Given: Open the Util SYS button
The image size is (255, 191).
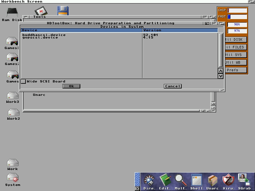Looking at the screenshot, I should click(x=236, y=55).
